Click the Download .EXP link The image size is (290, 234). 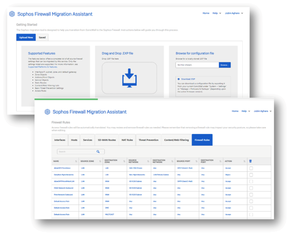[188, 79]
